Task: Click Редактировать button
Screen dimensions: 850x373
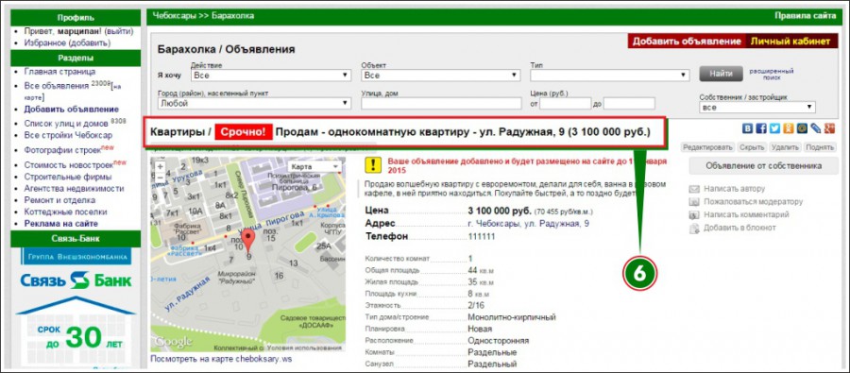Action: pos(708,147)
